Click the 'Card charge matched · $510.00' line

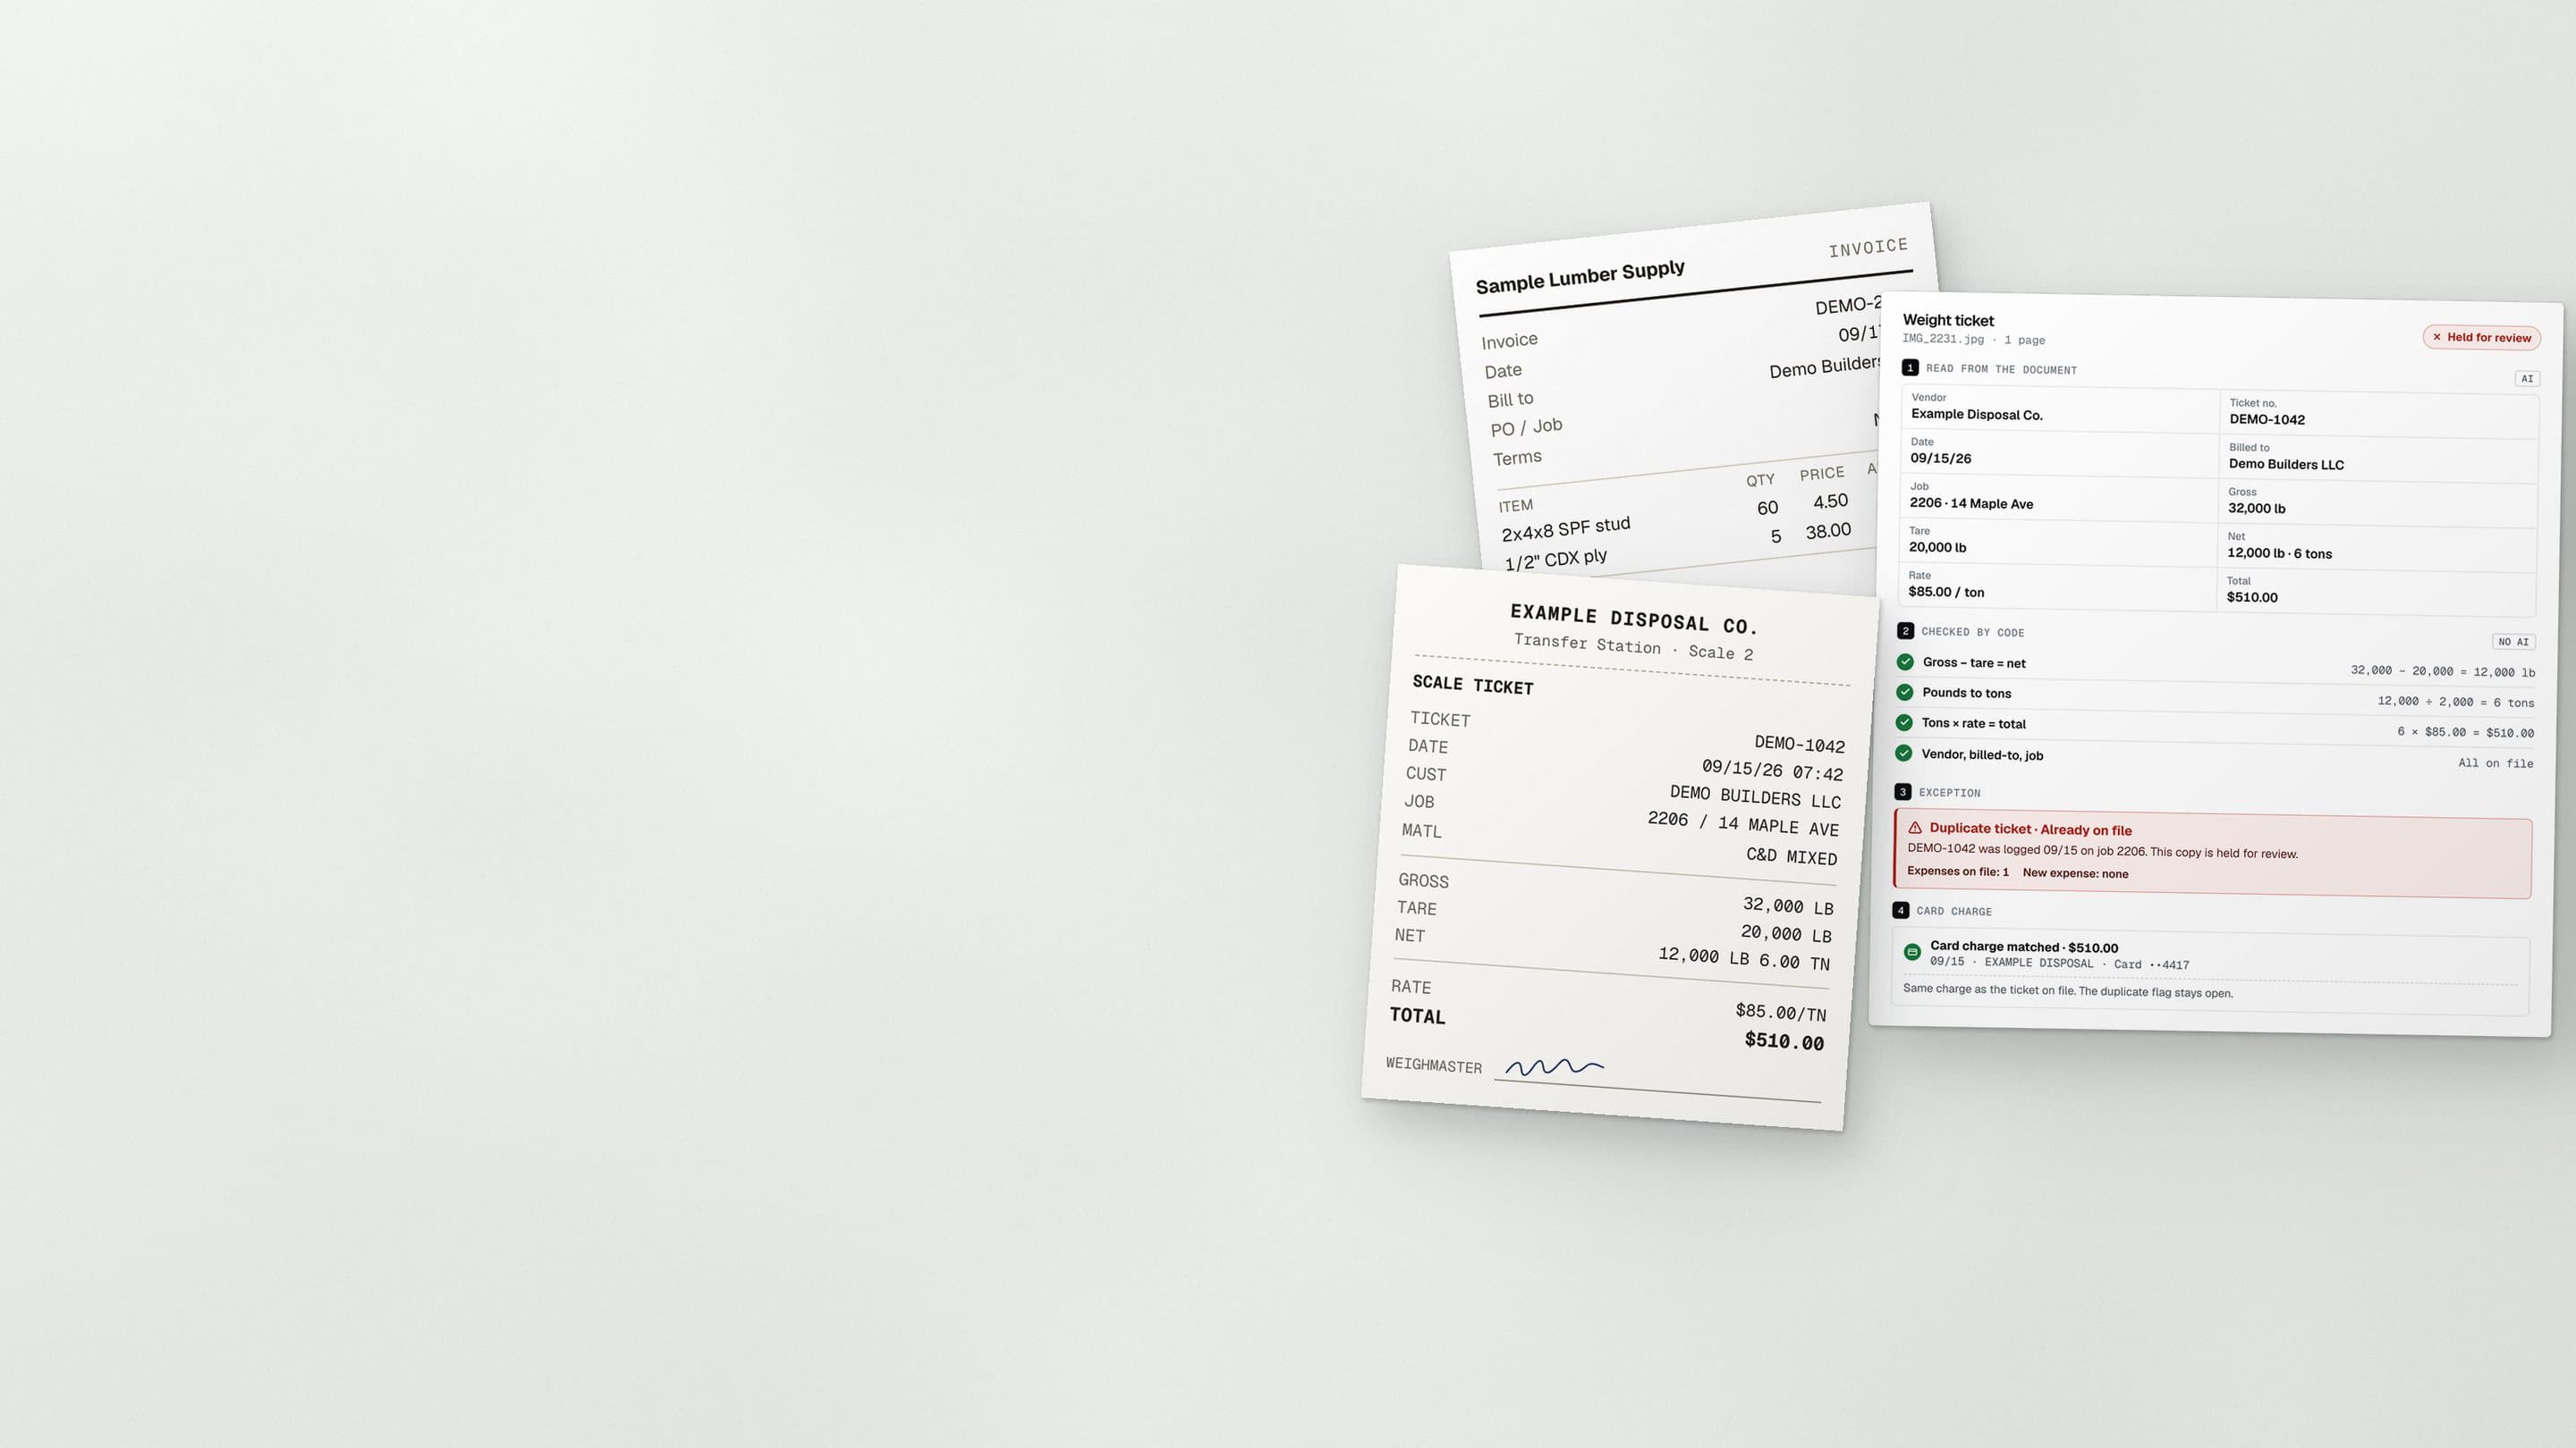2024,947
